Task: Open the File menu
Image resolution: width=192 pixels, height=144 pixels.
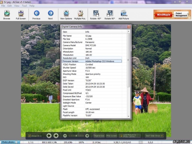Action: 3,6
